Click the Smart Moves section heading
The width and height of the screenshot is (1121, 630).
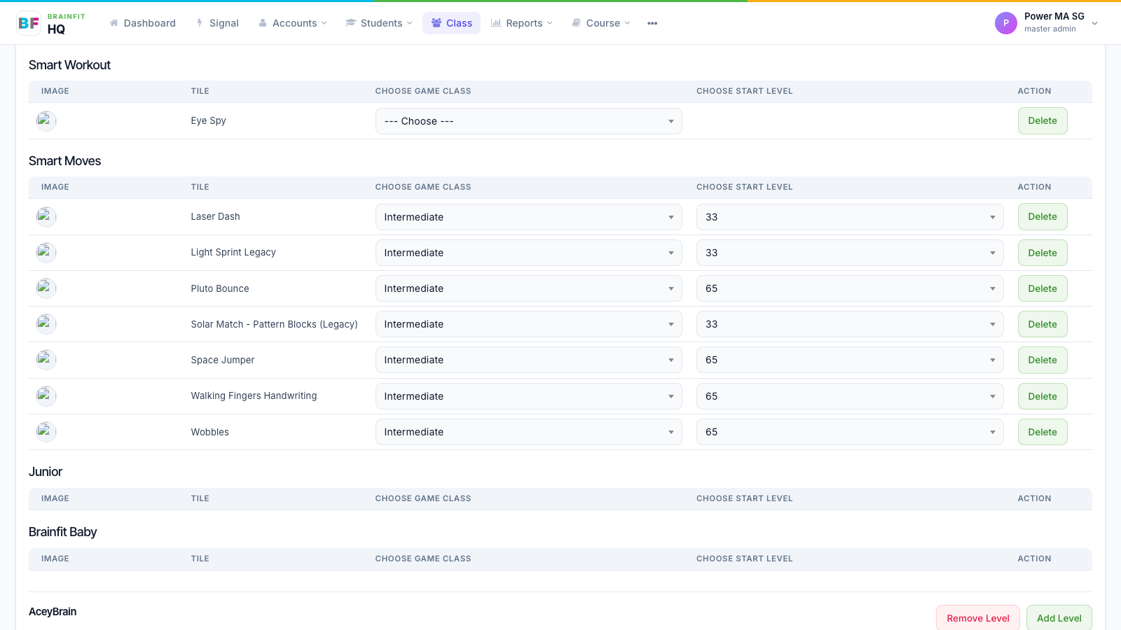(x=64, y=161)
